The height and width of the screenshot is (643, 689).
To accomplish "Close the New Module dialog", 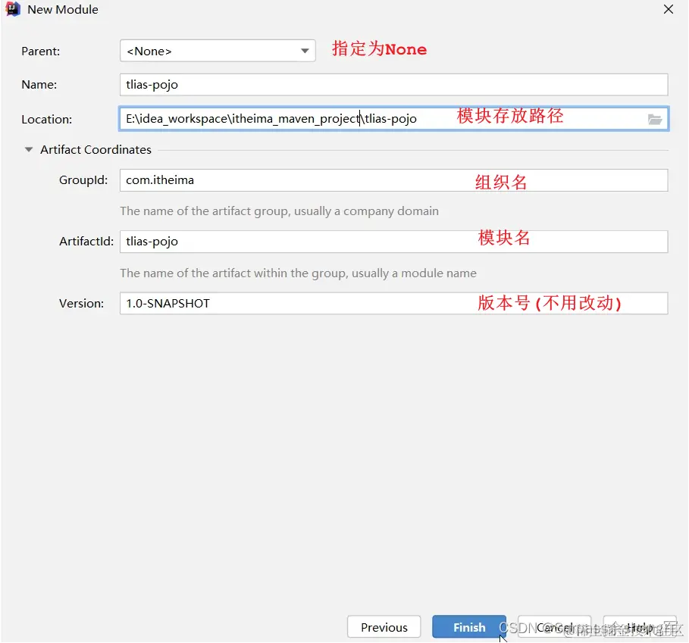I will [x=669, y=9].
